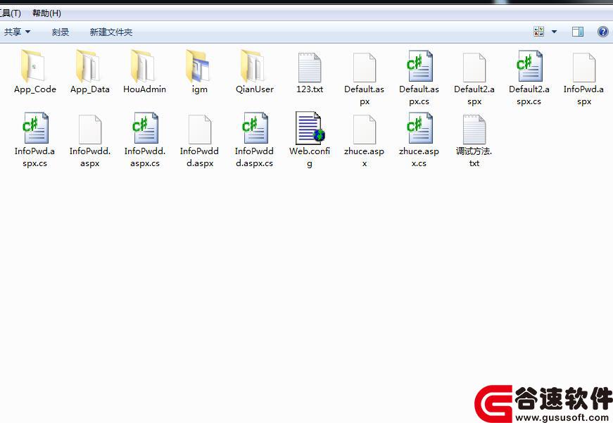This screenshot has height=423, width=613.
Task: Open the 工具(T) menu
Action: (x=10, y=13)
